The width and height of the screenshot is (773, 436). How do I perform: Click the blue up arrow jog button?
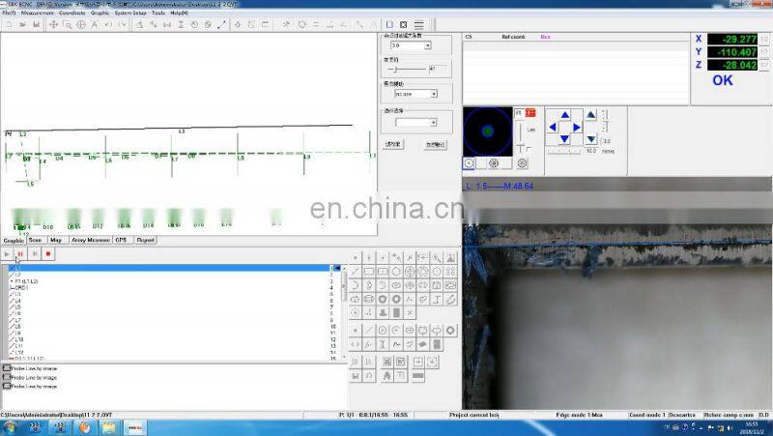coord(565,114)
